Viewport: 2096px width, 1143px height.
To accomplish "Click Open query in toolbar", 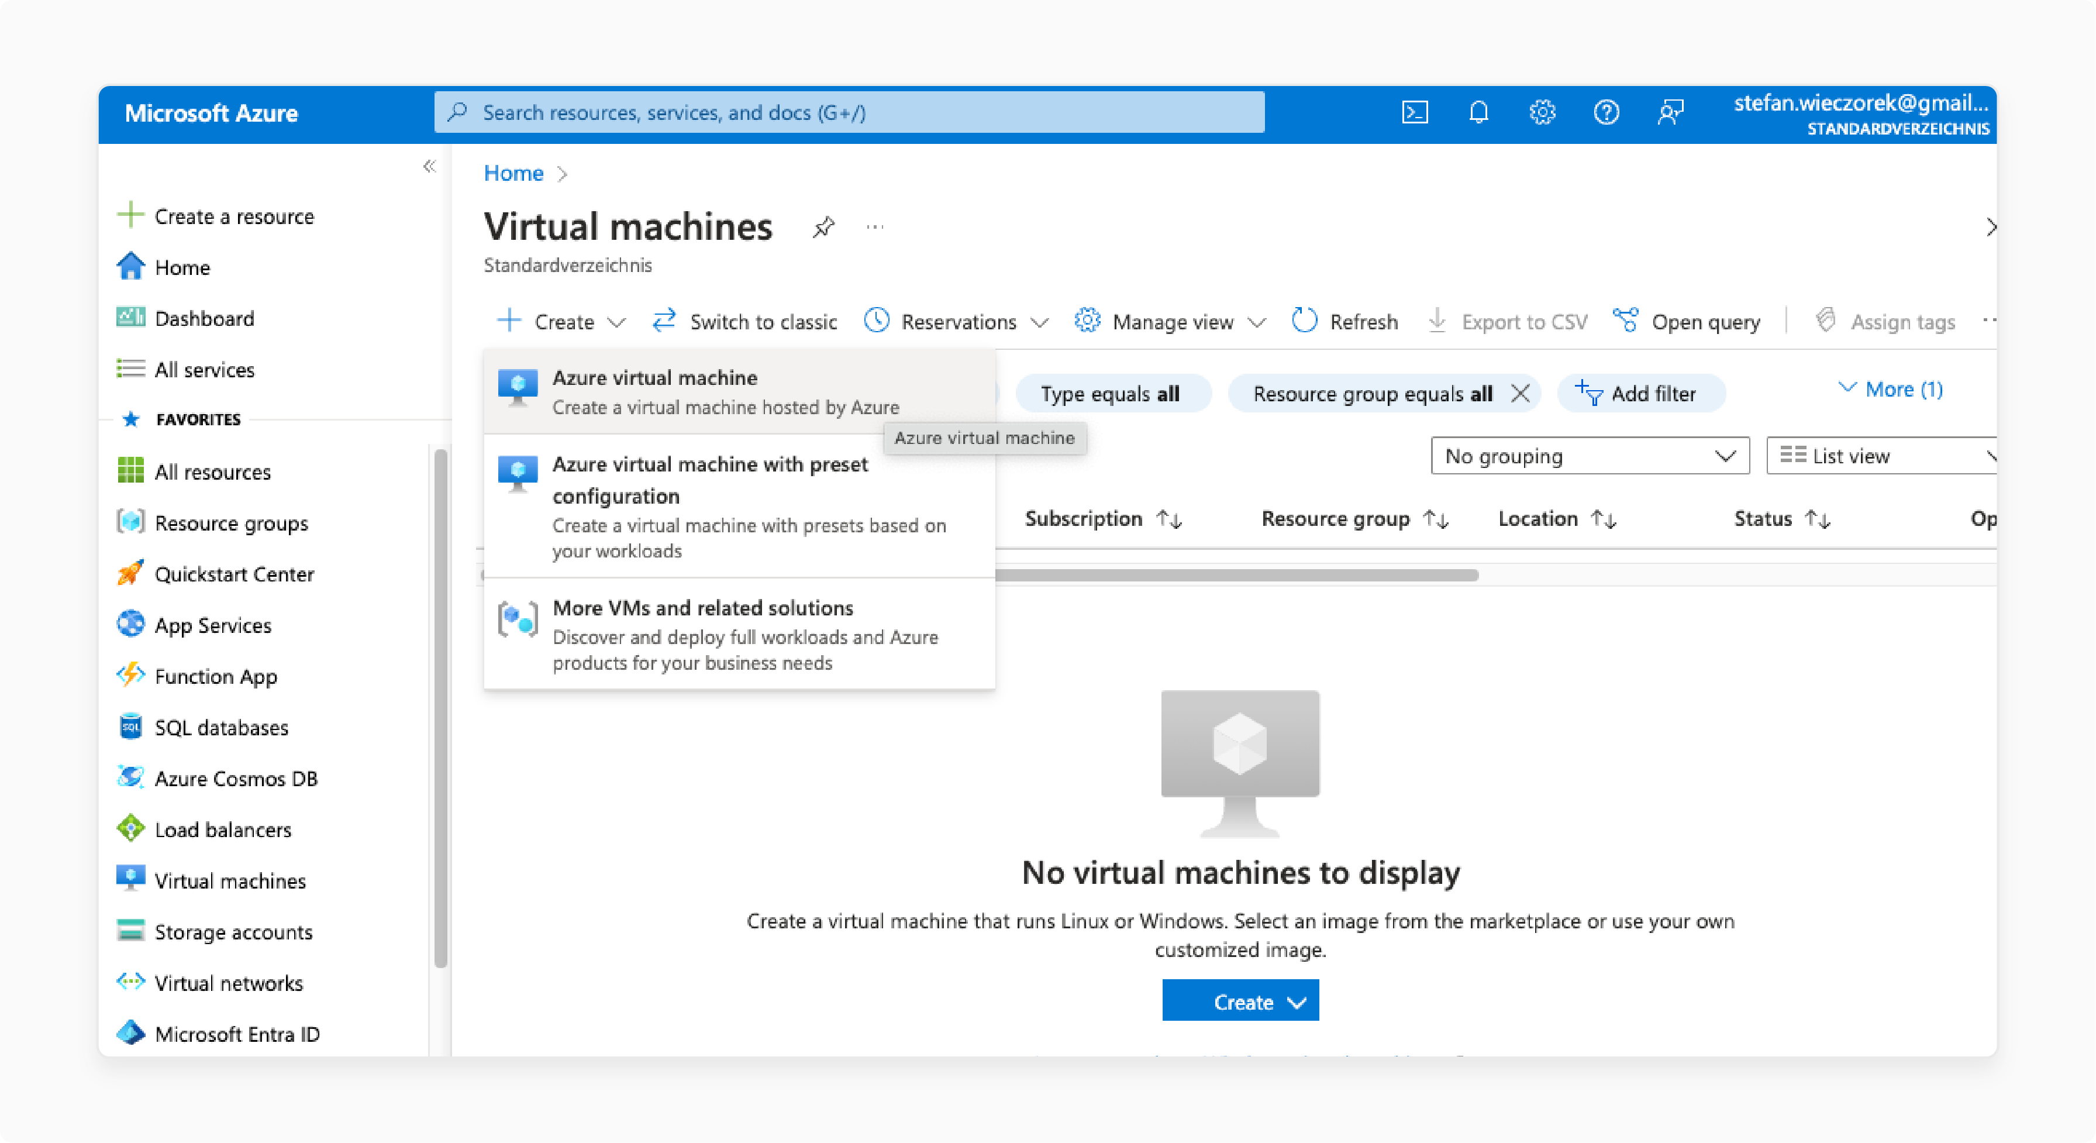I will click(x=1687, y=322).
